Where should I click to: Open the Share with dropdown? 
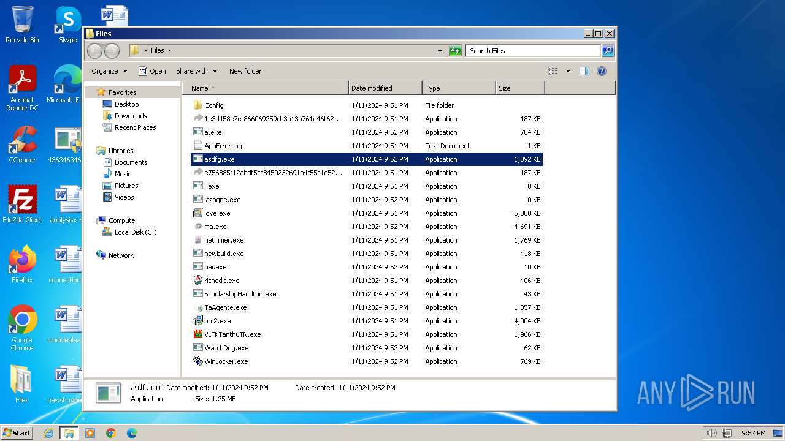[x=196, y=71]
